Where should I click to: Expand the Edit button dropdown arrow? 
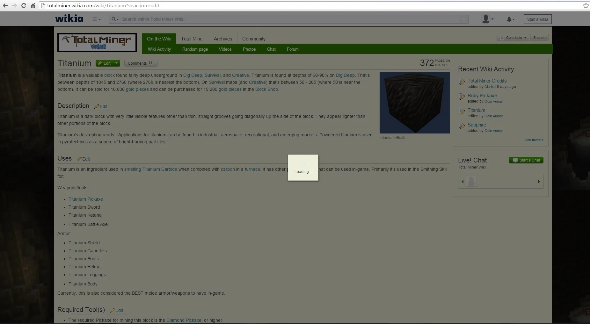(117, 63)
